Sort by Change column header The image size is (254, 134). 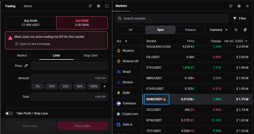tap(216, 41)
